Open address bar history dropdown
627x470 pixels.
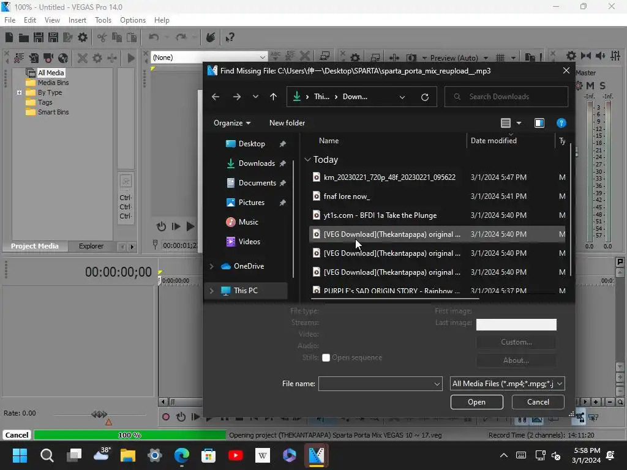pyautogui.click(x=402, y=97)
